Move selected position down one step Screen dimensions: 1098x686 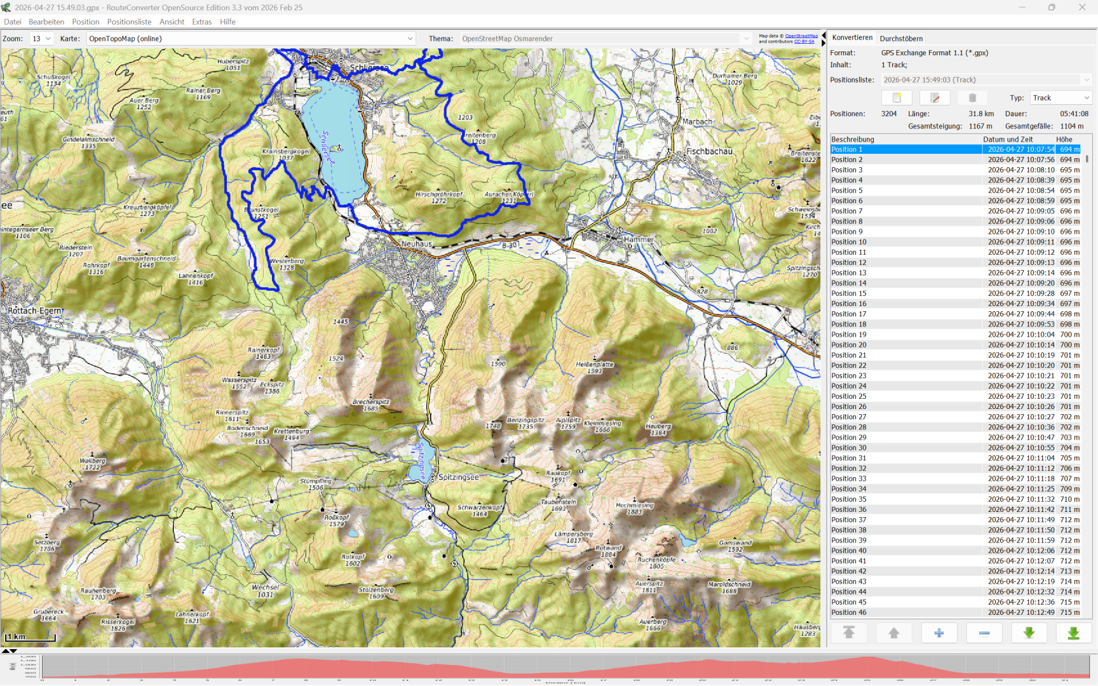pos(1029,633)
